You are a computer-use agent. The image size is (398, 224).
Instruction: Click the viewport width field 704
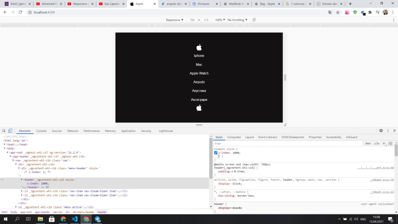click(192, 20)
